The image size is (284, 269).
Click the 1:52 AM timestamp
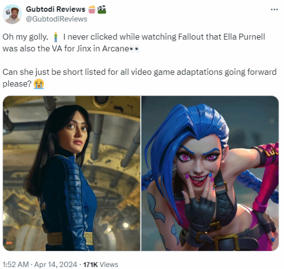pyautogui.click(x=16, y=264)
